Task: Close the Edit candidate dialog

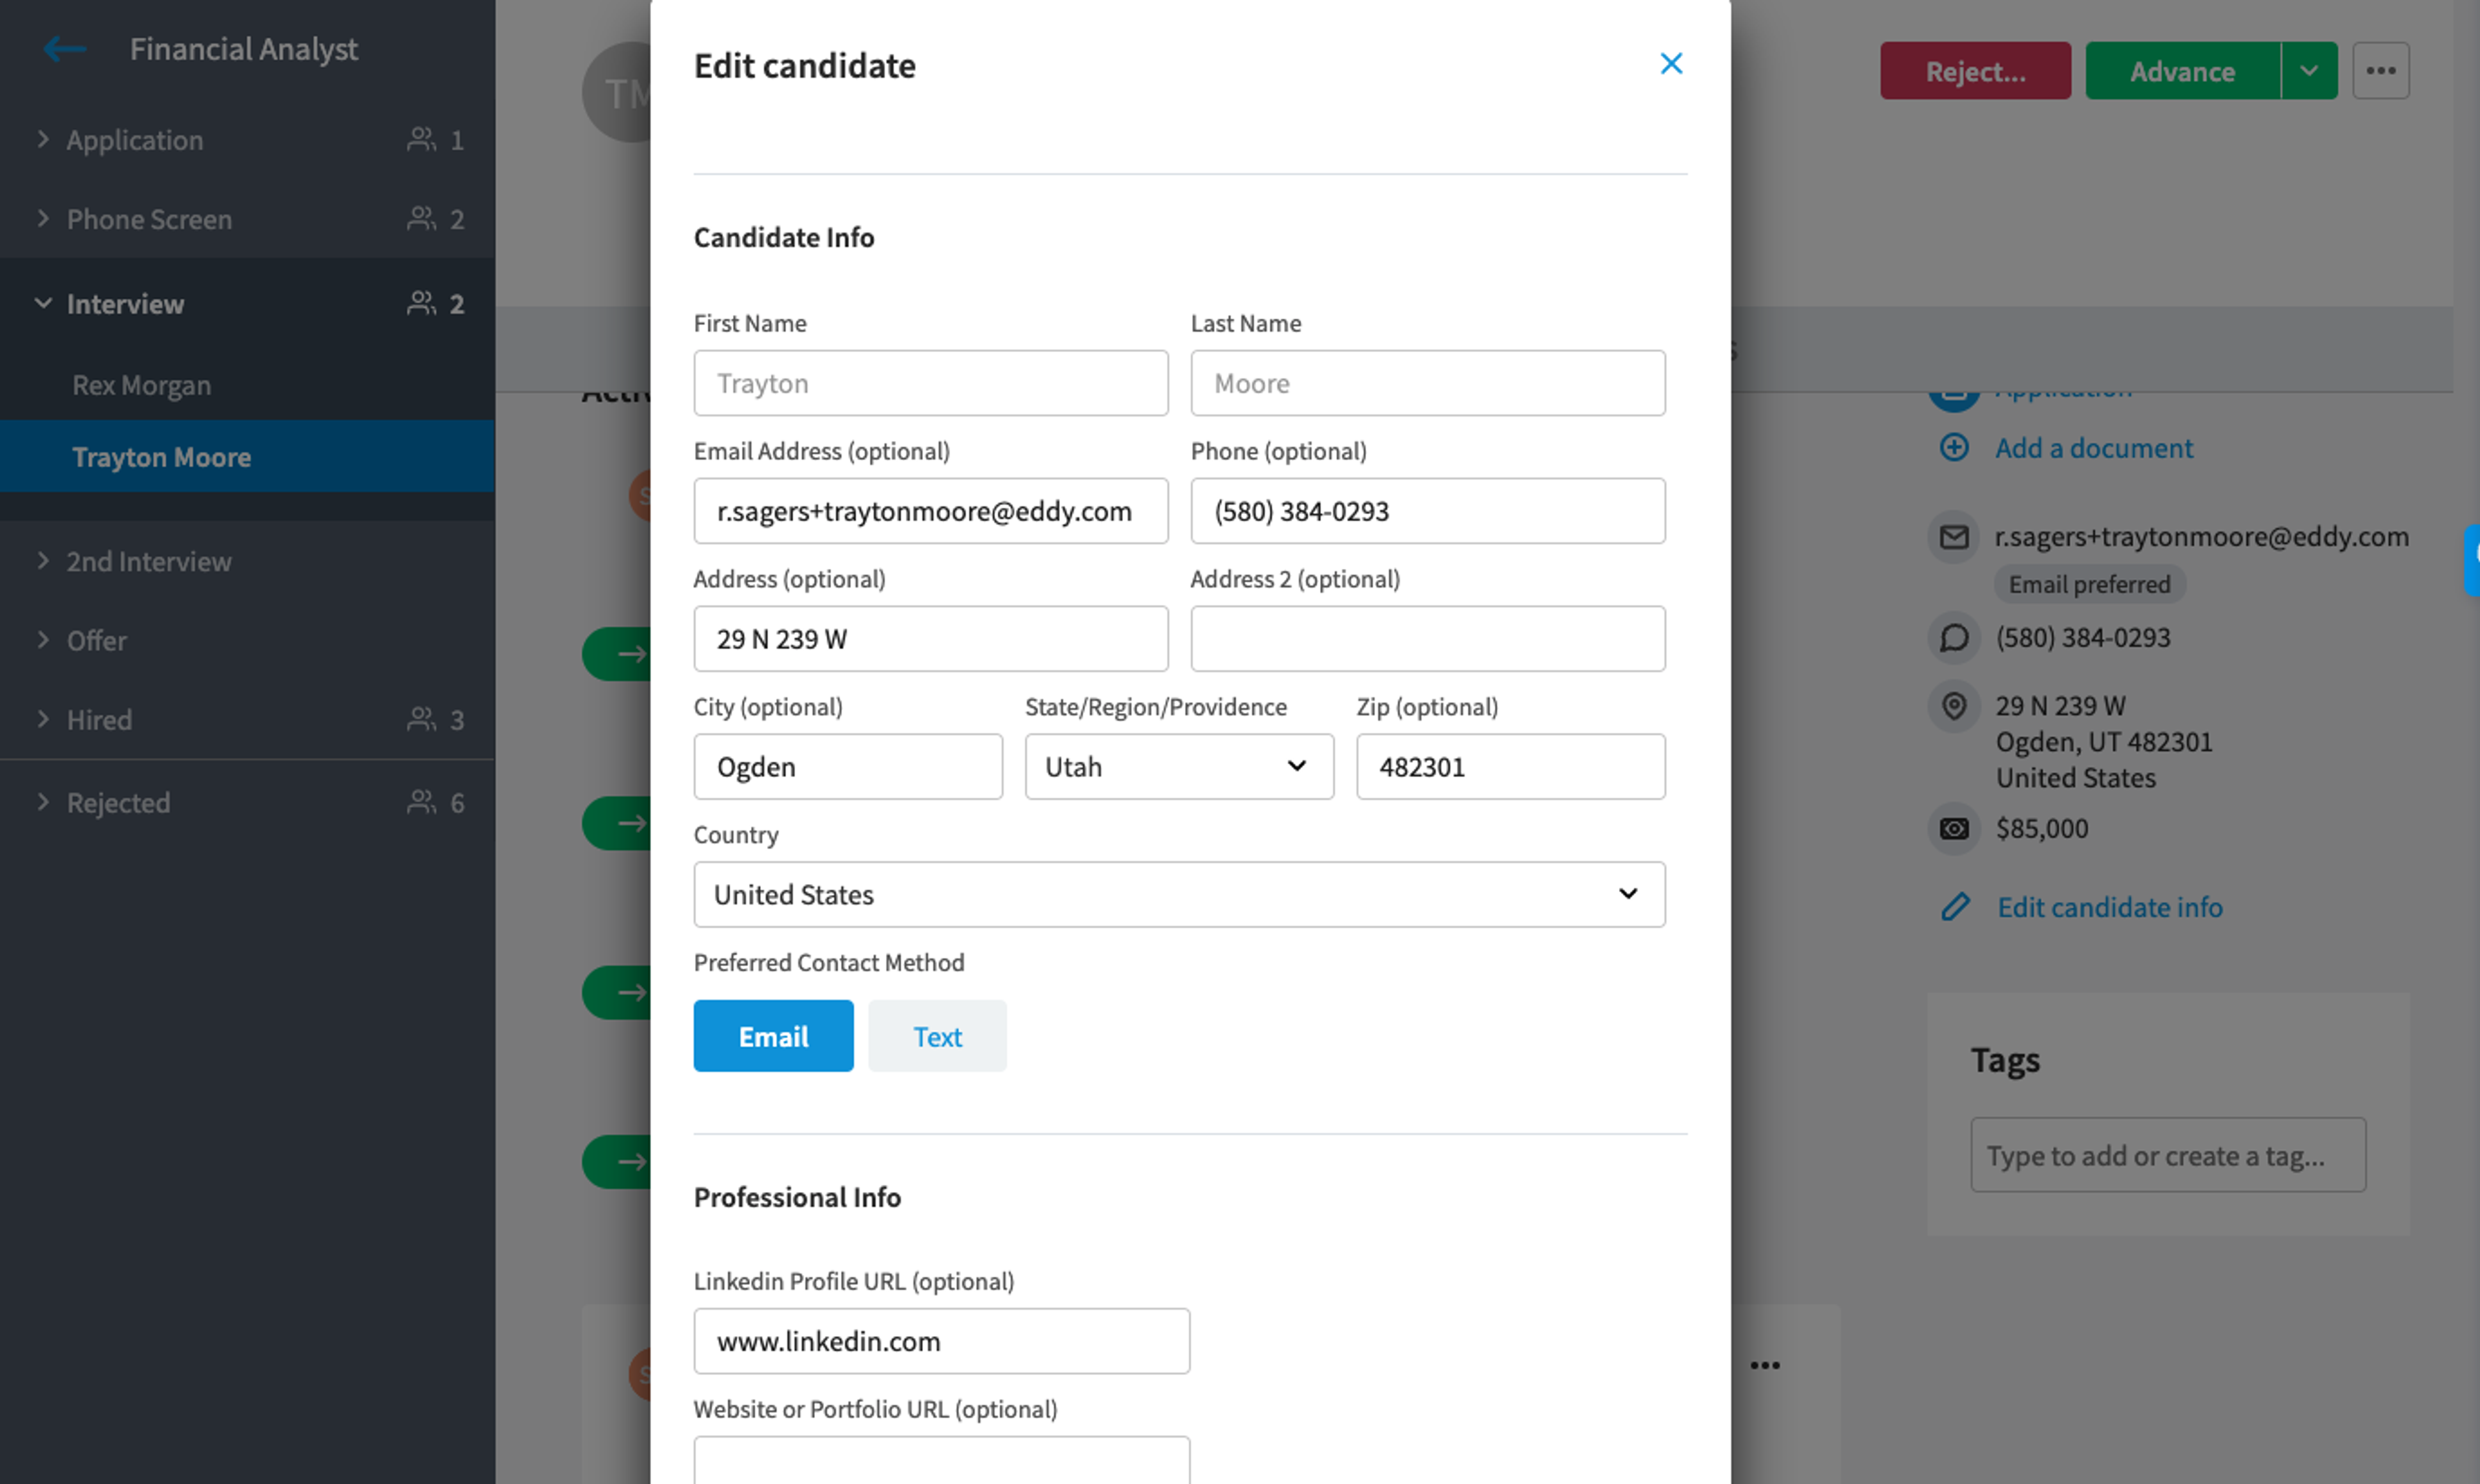Action: [1670, 64]
